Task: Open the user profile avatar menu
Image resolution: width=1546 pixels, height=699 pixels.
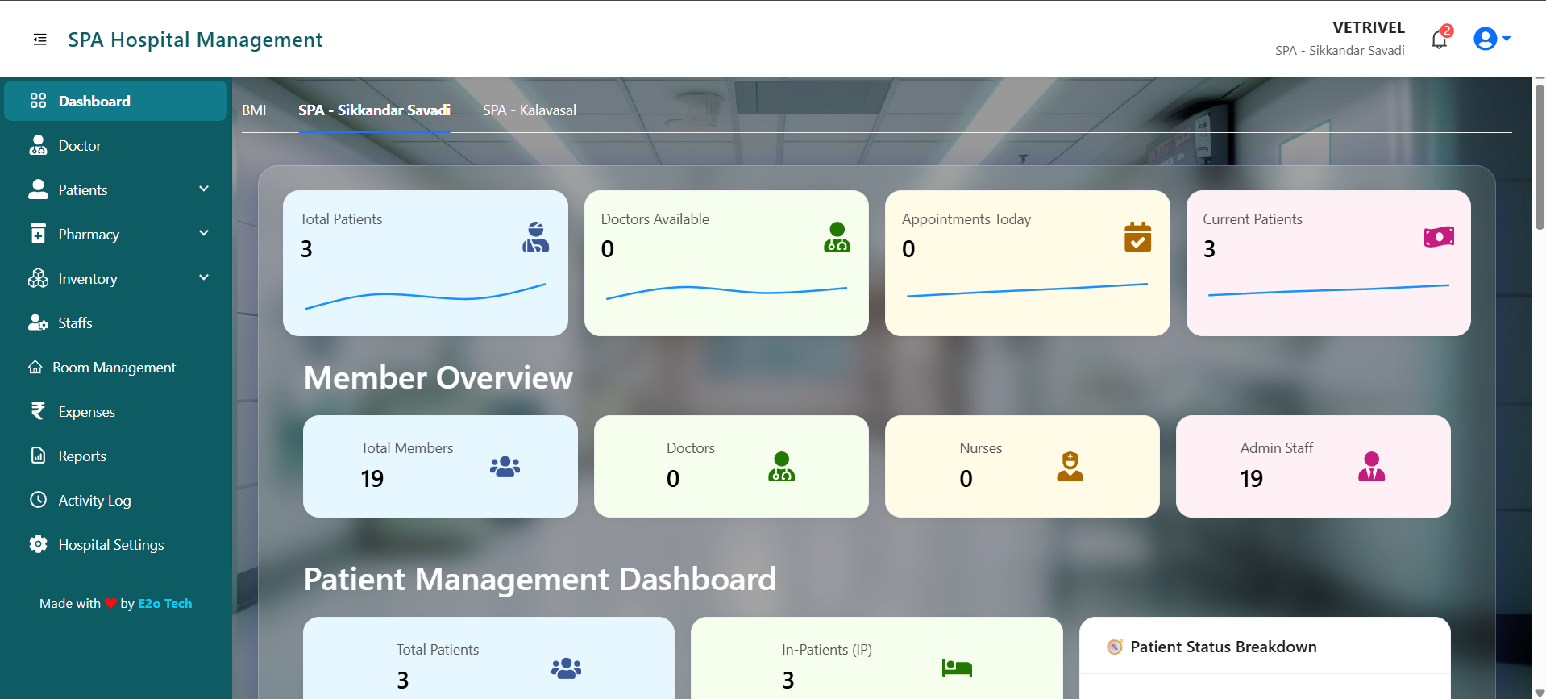Action: (x=1490, y=39)
